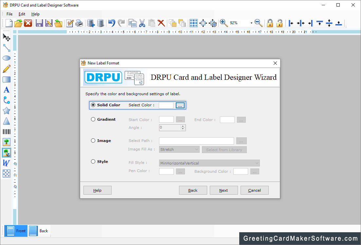This screenshot has width=361, height=245.
Task: Click the Redo arrow icon
Action: click(x=121, y=23)
